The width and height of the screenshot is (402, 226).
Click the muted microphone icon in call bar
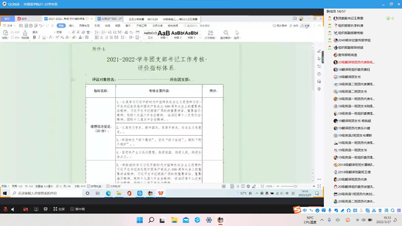[x=5, y=209]
